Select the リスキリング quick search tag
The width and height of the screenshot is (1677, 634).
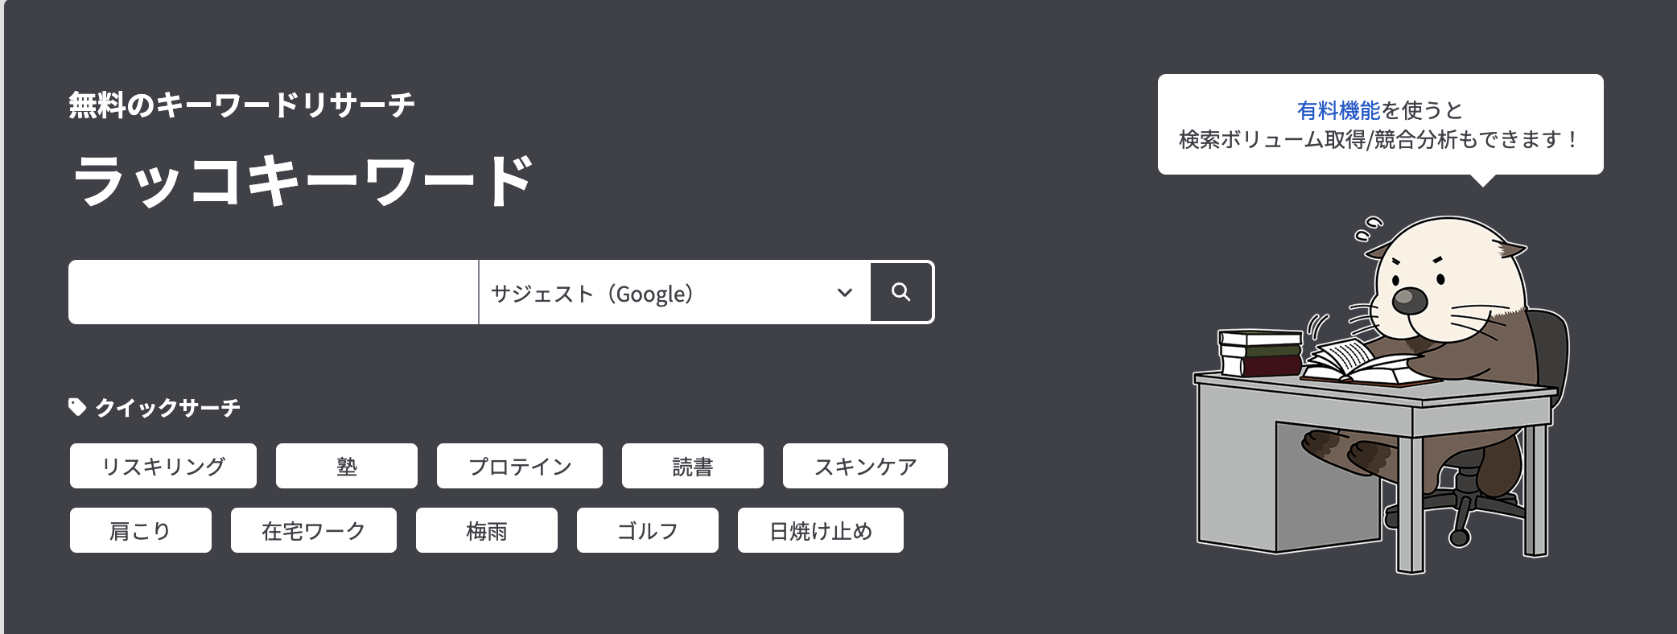click(x=163, y=466)
